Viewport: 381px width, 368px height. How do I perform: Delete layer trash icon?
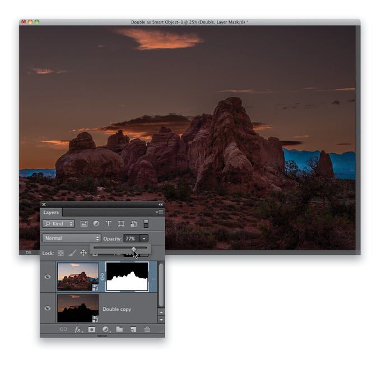[x=147, y=329]
